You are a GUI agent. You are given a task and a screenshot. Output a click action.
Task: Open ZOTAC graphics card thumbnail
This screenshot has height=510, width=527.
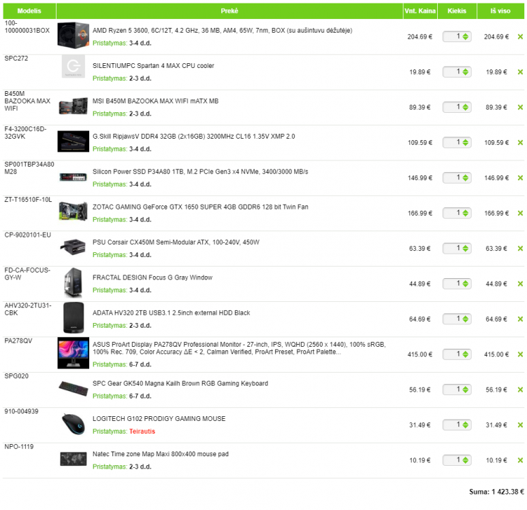coord(74,211)
